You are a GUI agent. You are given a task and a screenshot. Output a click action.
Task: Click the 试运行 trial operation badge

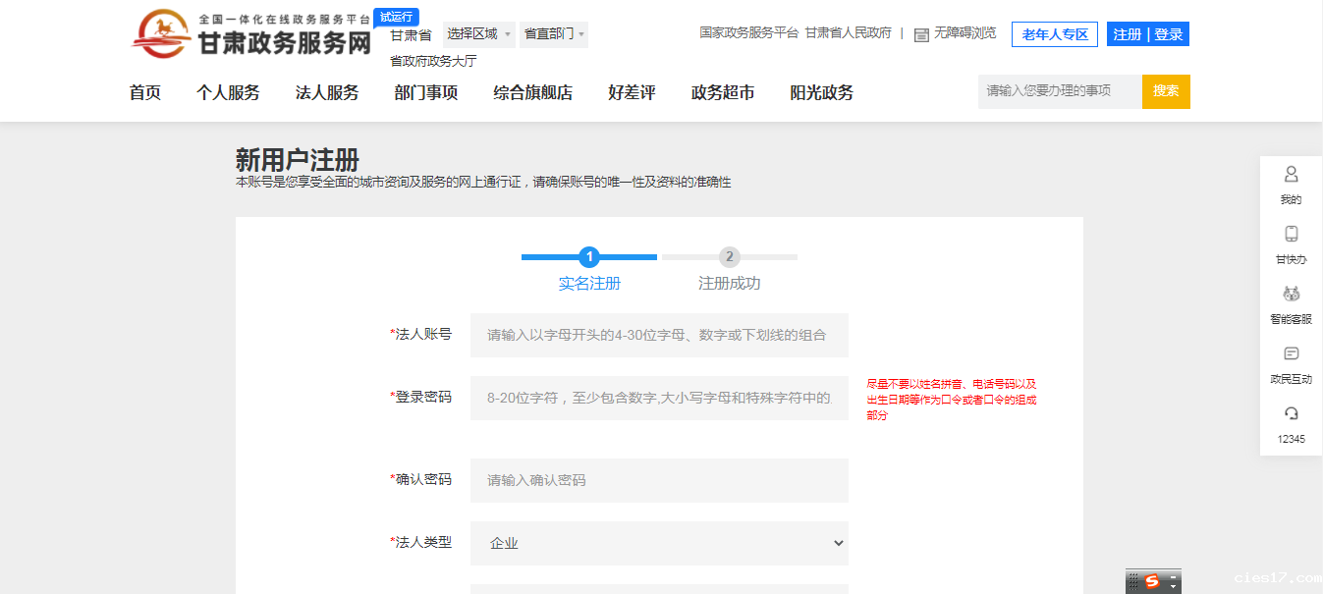pyautogui.click(x=394, y=17)
